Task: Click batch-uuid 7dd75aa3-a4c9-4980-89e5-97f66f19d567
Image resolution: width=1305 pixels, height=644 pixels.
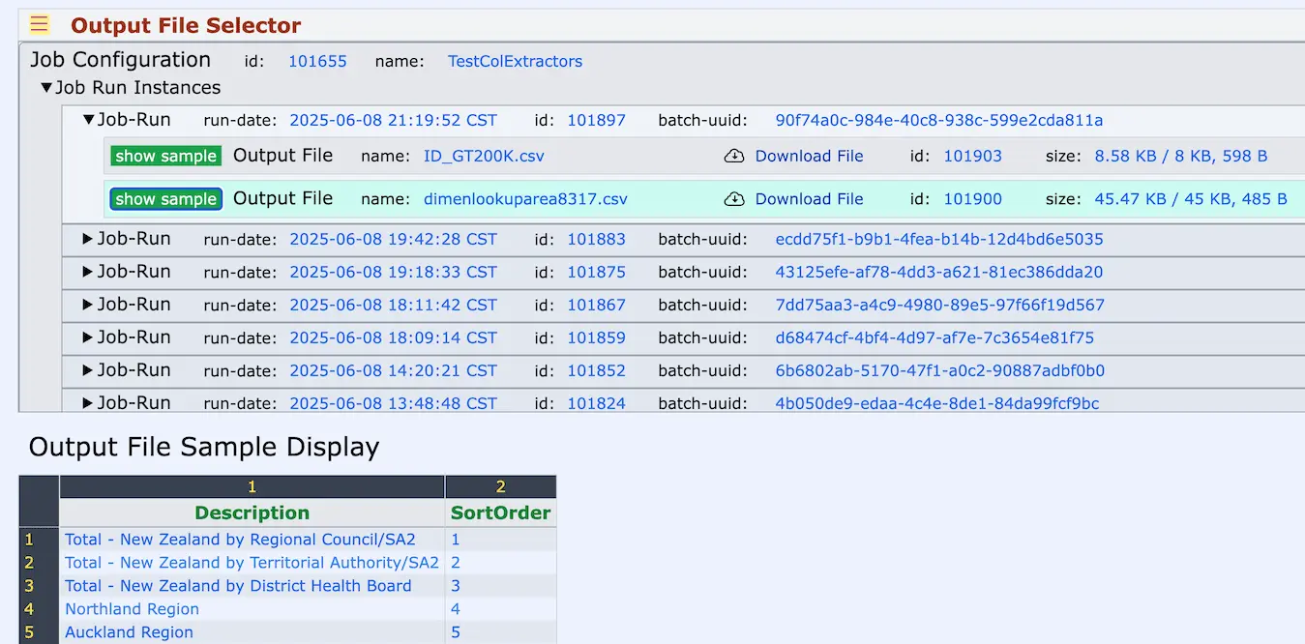Action: pyautogui.click(x=939, y=305)
